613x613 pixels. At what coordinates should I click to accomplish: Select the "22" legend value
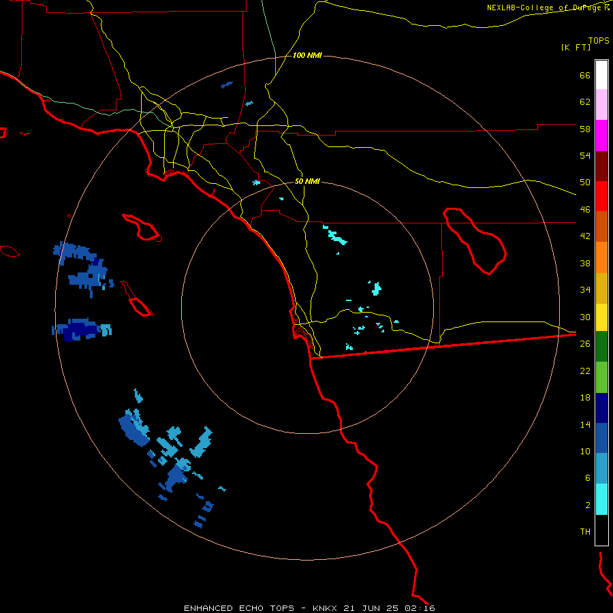point(585,371)
